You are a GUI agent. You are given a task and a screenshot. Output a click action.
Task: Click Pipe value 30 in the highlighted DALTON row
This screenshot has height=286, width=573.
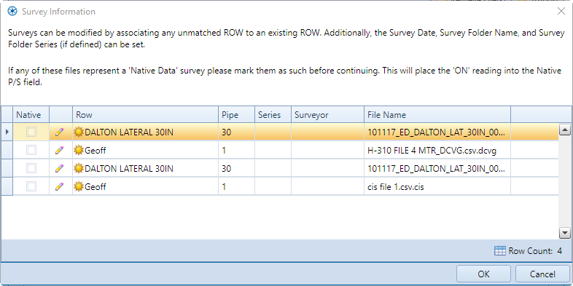point(227,132)
